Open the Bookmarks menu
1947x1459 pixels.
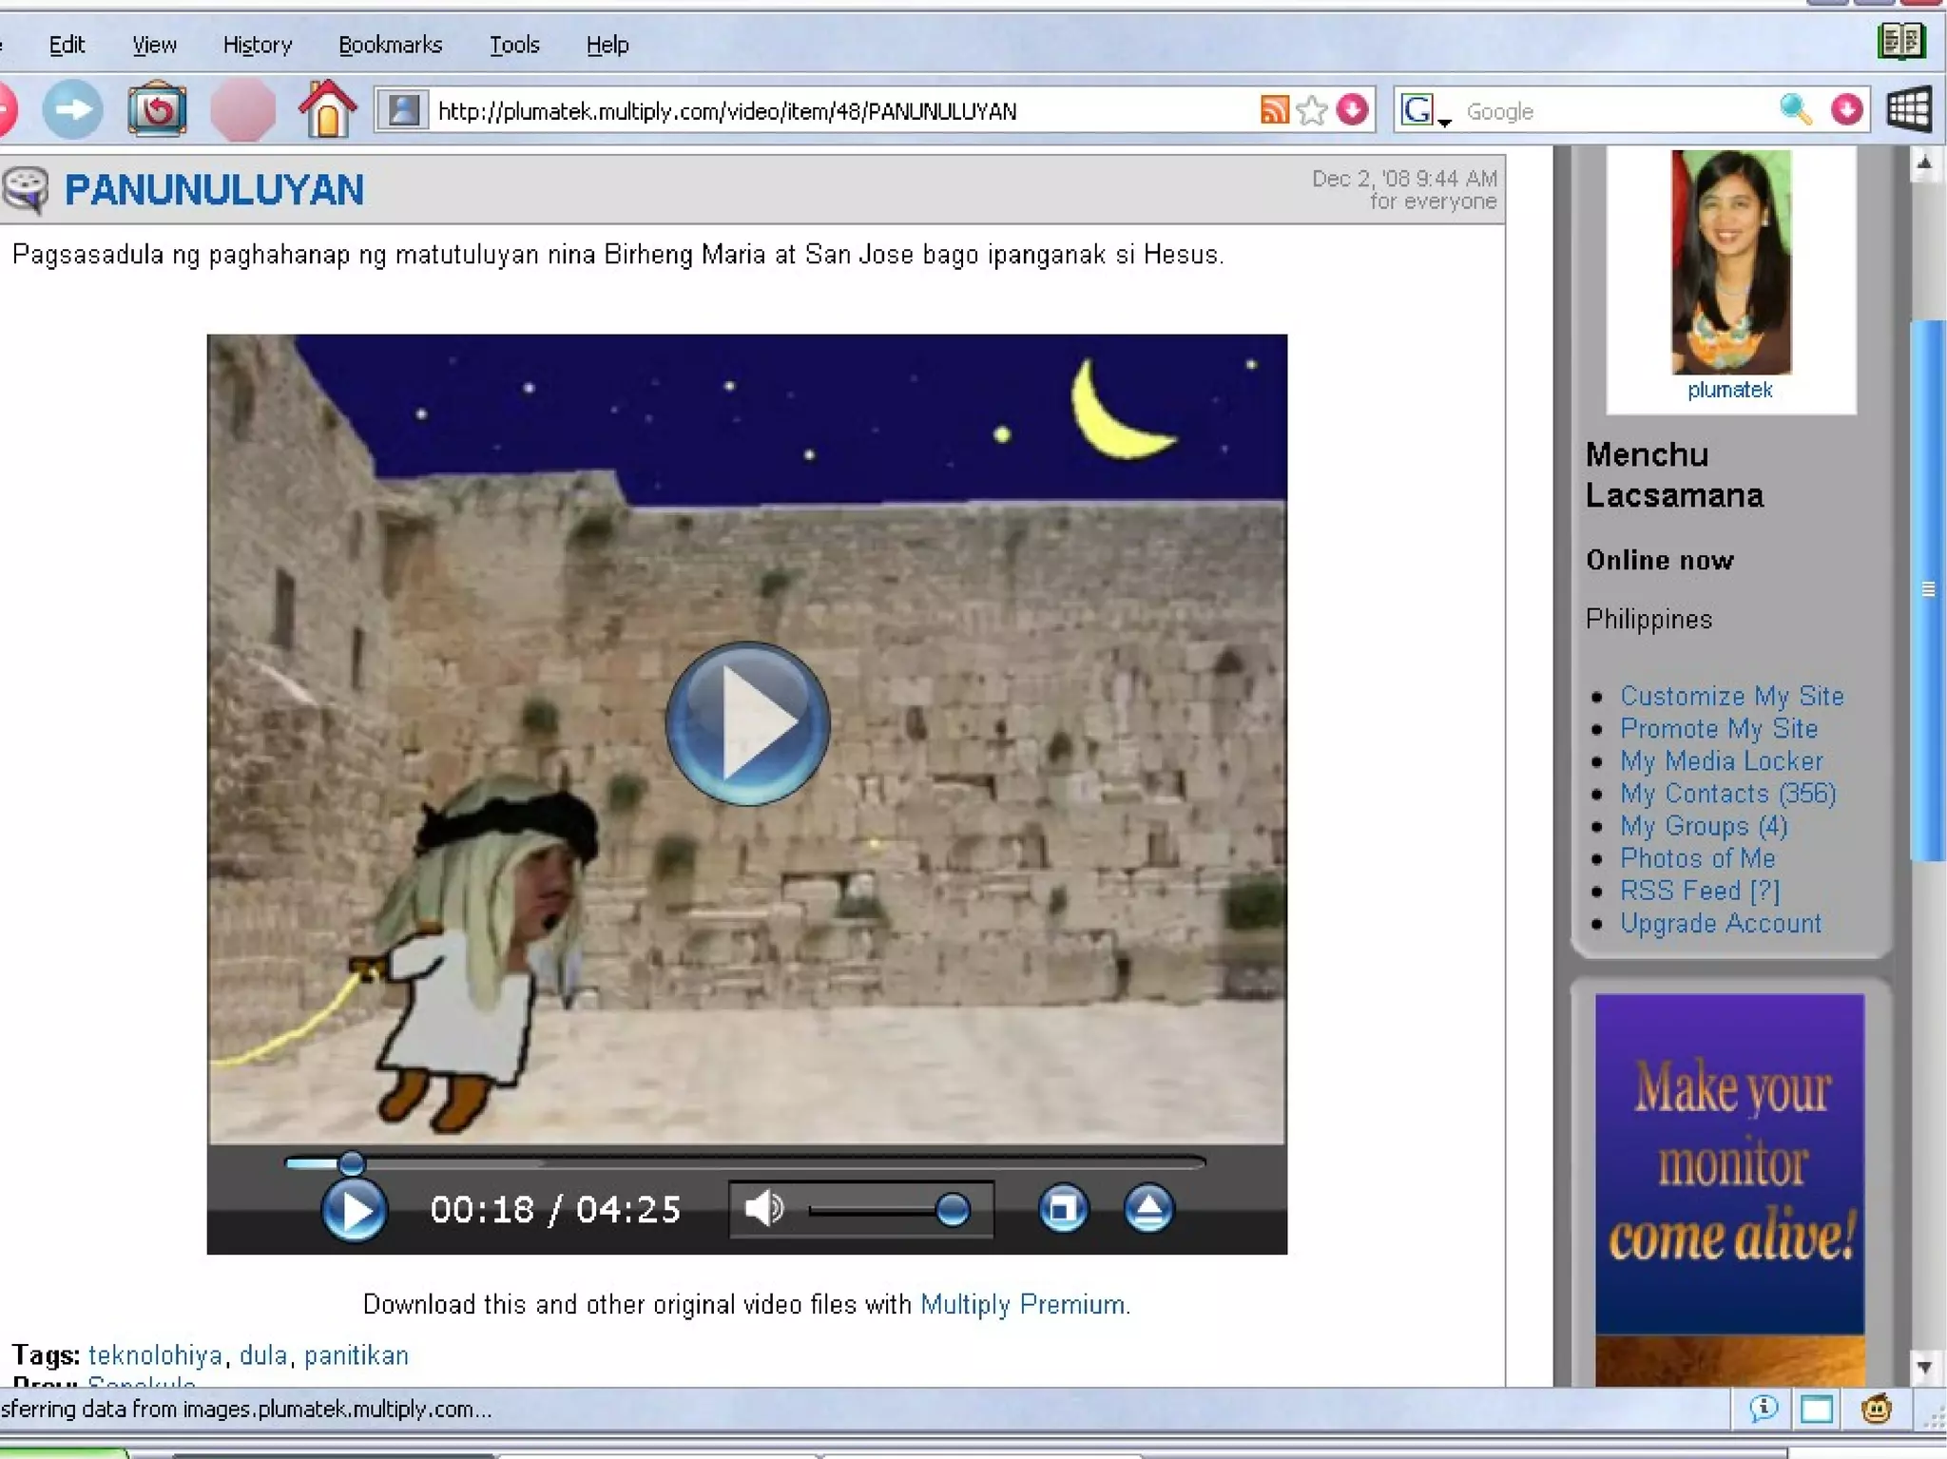(390, 45)
